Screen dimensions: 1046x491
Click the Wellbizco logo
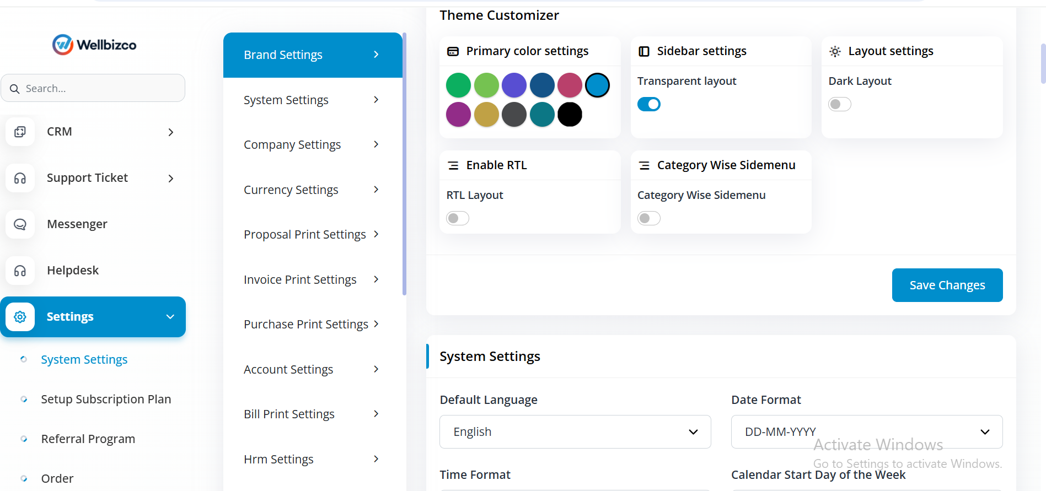coord(94,45)
